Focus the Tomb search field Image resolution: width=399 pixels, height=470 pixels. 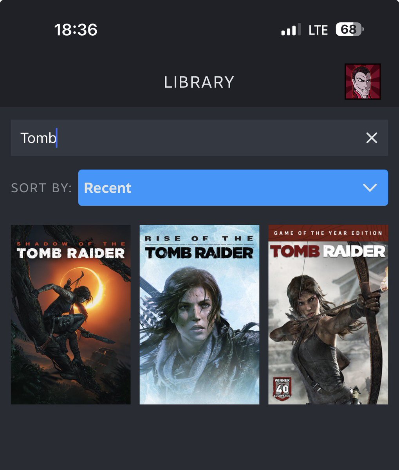[x=199, y=138]
